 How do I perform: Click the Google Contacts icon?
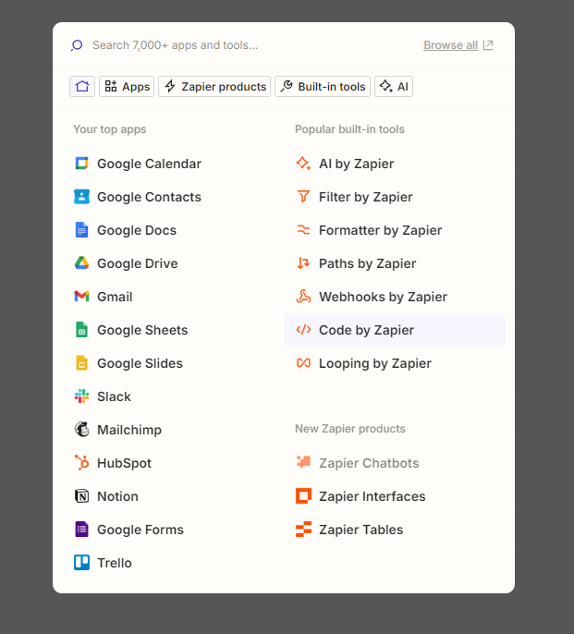click(x=81, y=197)
